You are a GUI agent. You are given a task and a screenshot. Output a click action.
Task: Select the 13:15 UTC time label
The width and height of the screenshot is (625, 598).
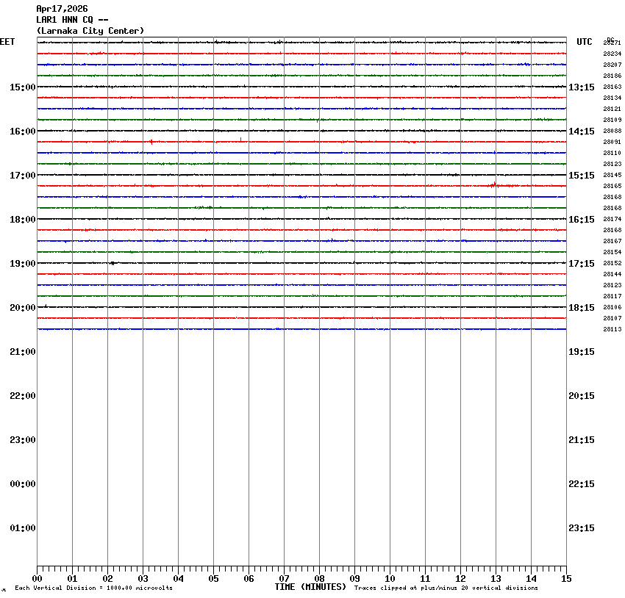[582, 87]
